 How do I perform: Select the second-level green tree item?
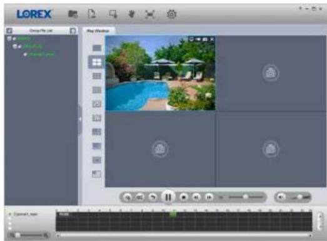tap(33, 46)
